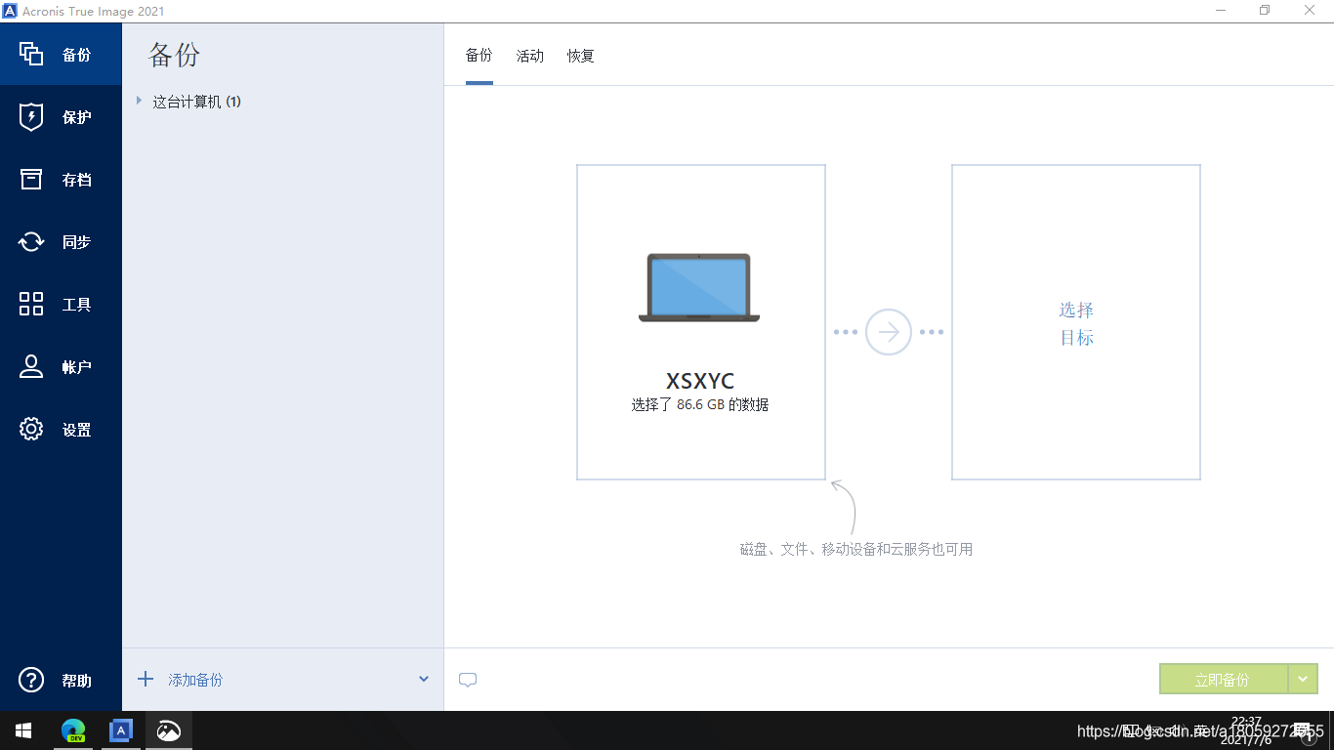Click the Acronis logo in title bar

click(10, 11)
